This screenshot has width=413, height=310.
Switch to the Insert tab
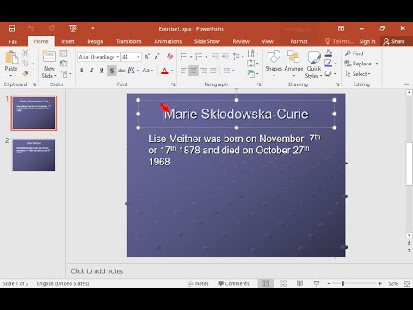click(x=68, y=41)
